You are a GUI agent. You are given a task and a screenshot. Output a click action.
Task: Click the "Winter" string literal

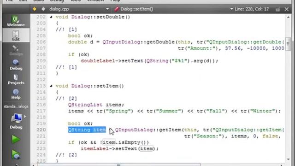coord(262,111)
